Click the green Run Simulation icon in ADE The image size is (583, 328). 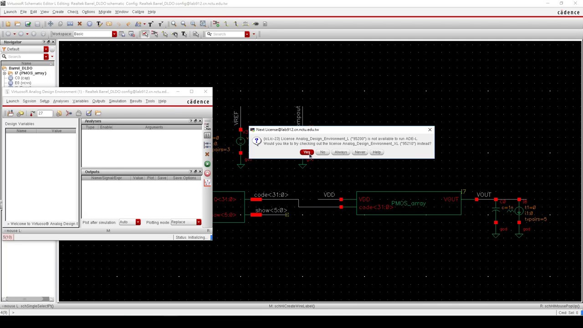[x=207, y=164]
